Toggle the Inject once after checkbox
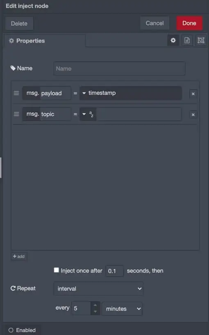The height and width of the screenshot is (335, 209). [57, 270]
